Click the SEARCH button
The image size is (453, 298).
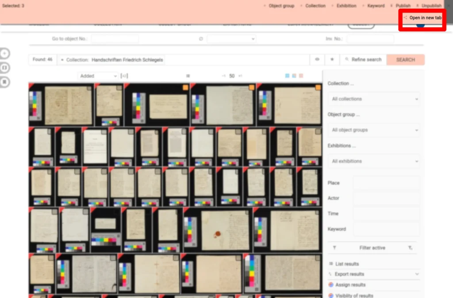pyautogui.click(x=406, y=60)
